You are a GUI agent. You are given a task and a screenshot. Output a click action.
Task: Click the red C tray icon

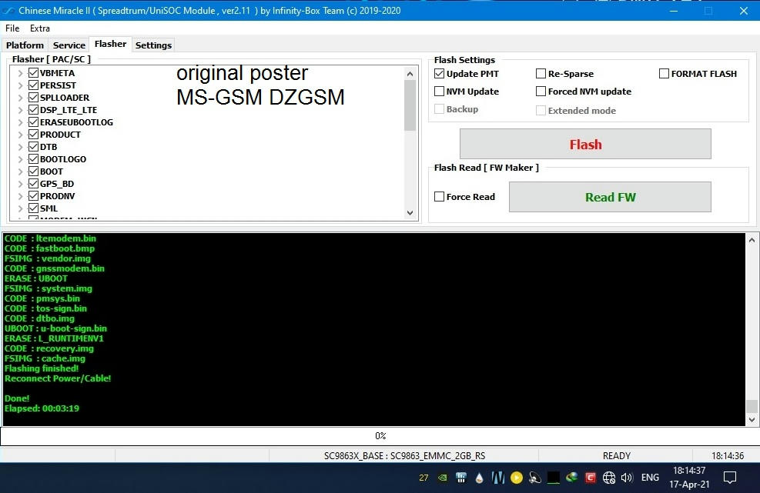point(591,478)
